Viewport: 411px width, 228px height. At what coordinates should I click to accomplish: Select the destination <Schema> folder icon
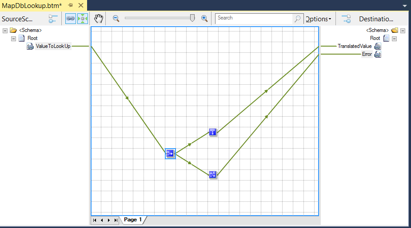point(395,30)
